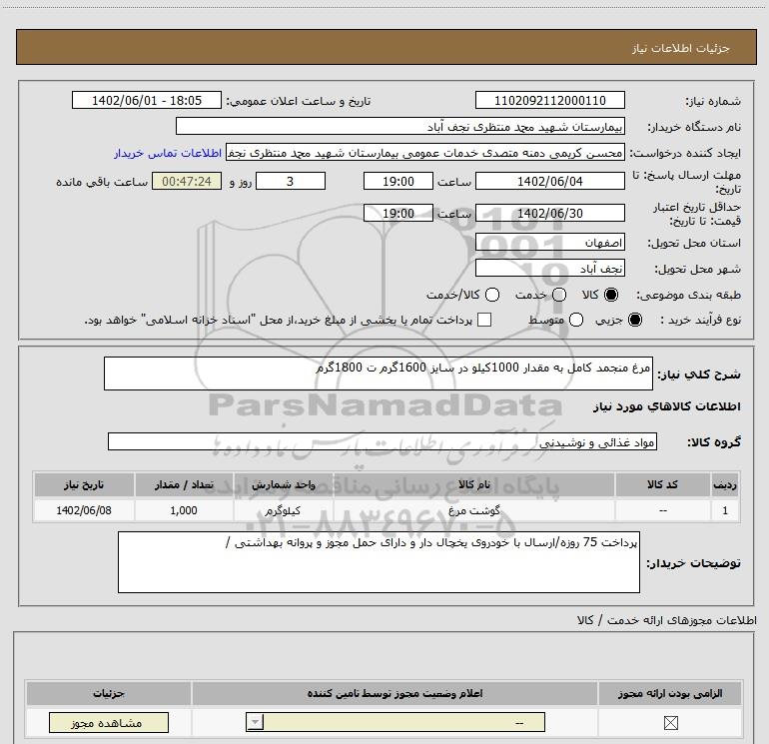Click the buyer organization name field
This screenshot has width=769, height=744.
click(x=400, y=127)
